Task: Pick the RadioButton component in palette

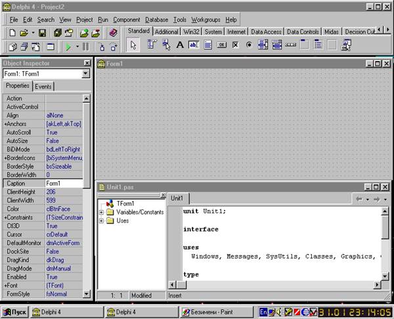Action: (x=250, y=45)
